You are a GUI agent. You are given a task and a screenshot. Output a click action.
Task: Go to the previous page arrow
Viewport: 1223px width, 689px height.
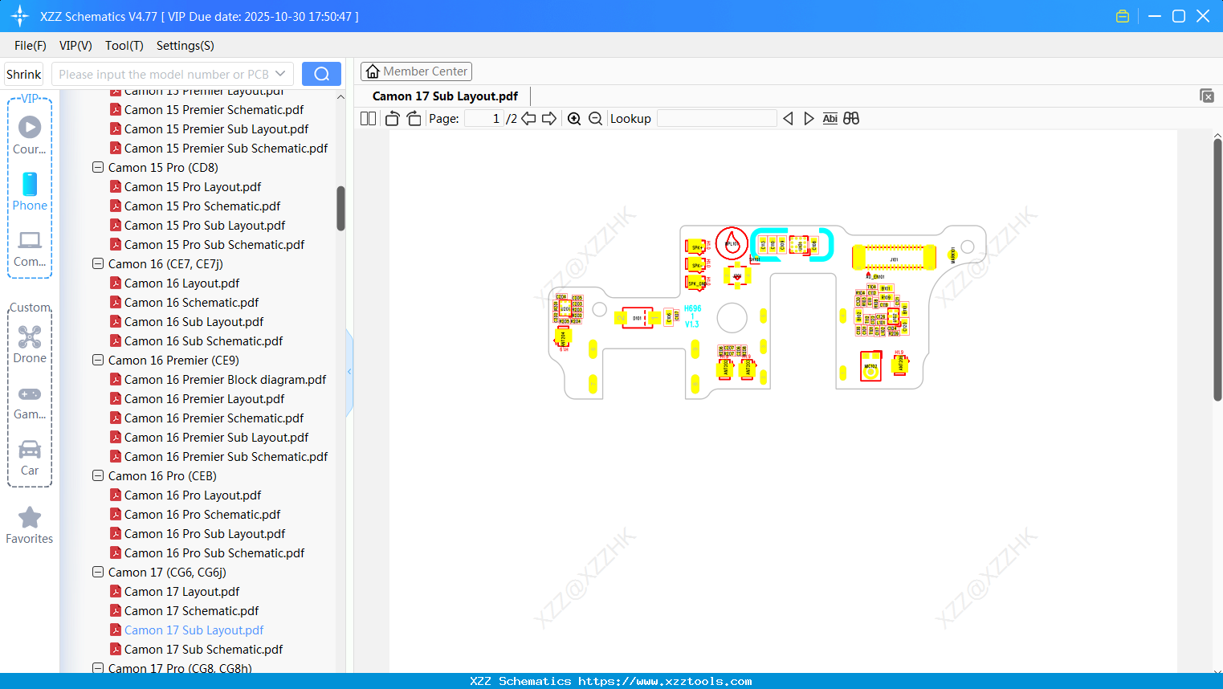click(x=528, y=119)
